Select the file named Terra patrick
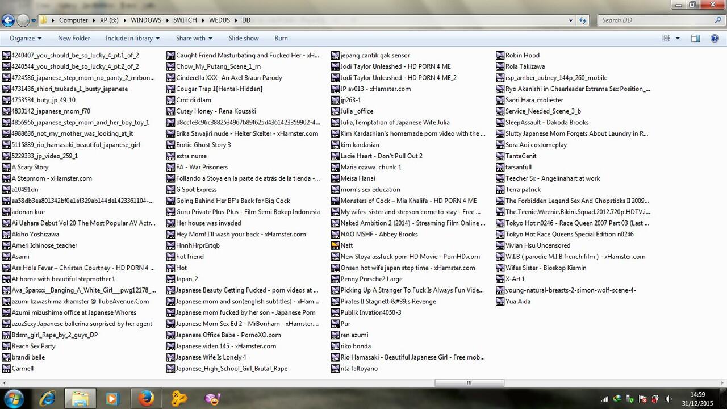This screenshot has height=409, width=727. click(x=523, y=190)
